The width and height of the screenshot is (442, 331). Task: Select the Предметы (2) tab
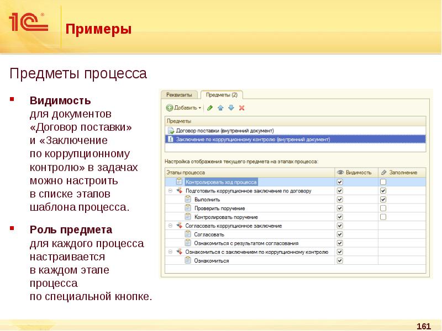tap(221, 95)
